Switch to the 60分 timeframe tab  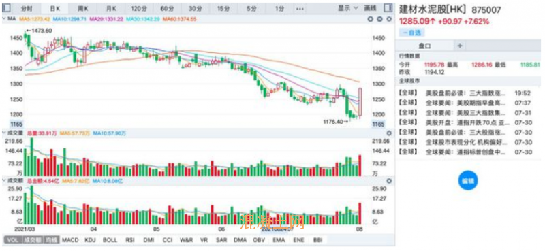click(168, 8)
